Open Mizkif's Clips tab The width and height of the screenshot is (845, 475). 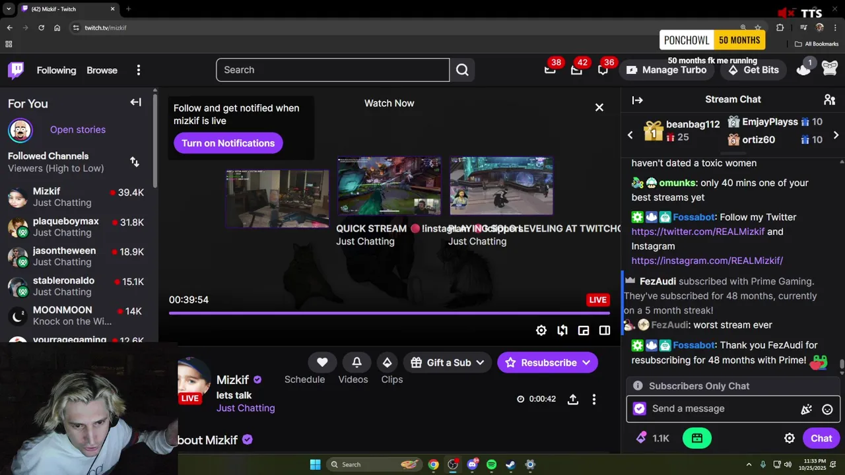pyautogui.click(x=392, y=379)
